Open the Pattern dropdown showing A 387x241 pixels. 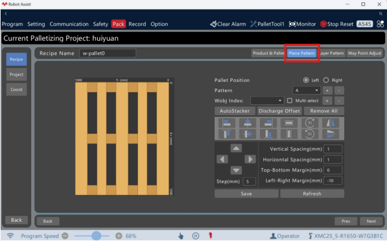307,90
